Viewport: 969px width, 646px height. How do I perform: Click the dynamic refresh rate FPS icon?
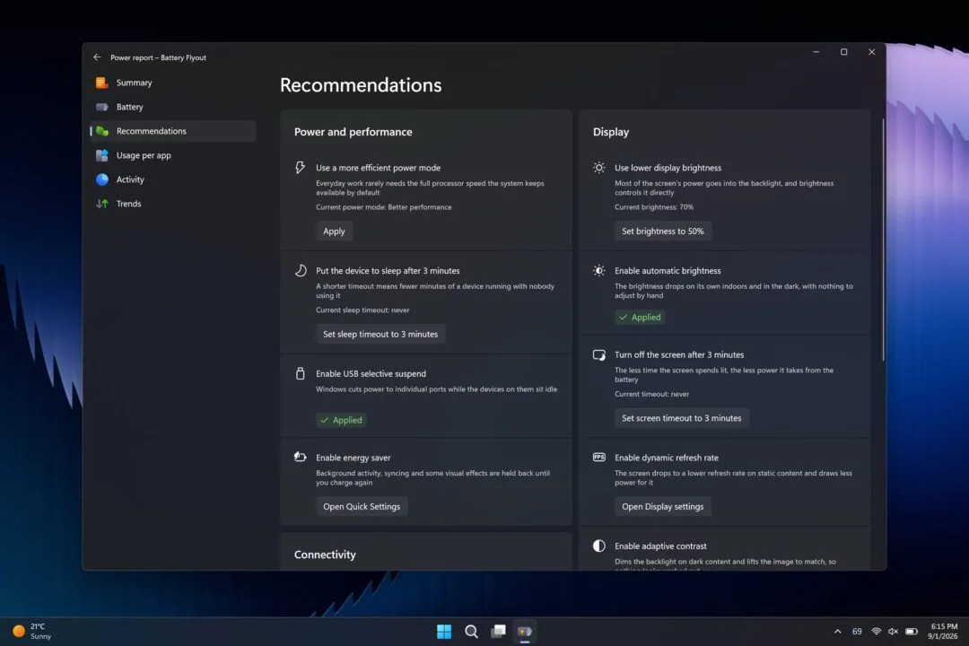(598, 458)
